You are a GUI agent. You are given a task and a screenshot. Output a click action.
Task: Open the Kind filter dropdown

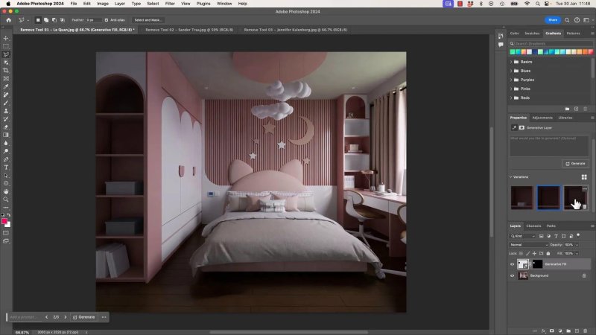tap(523, 236)
